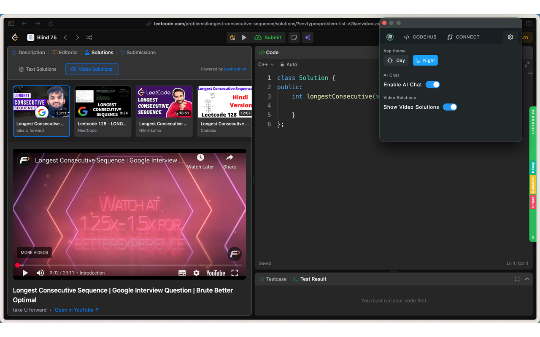
Task: Click Open in YouTube link
Action: 77,310
